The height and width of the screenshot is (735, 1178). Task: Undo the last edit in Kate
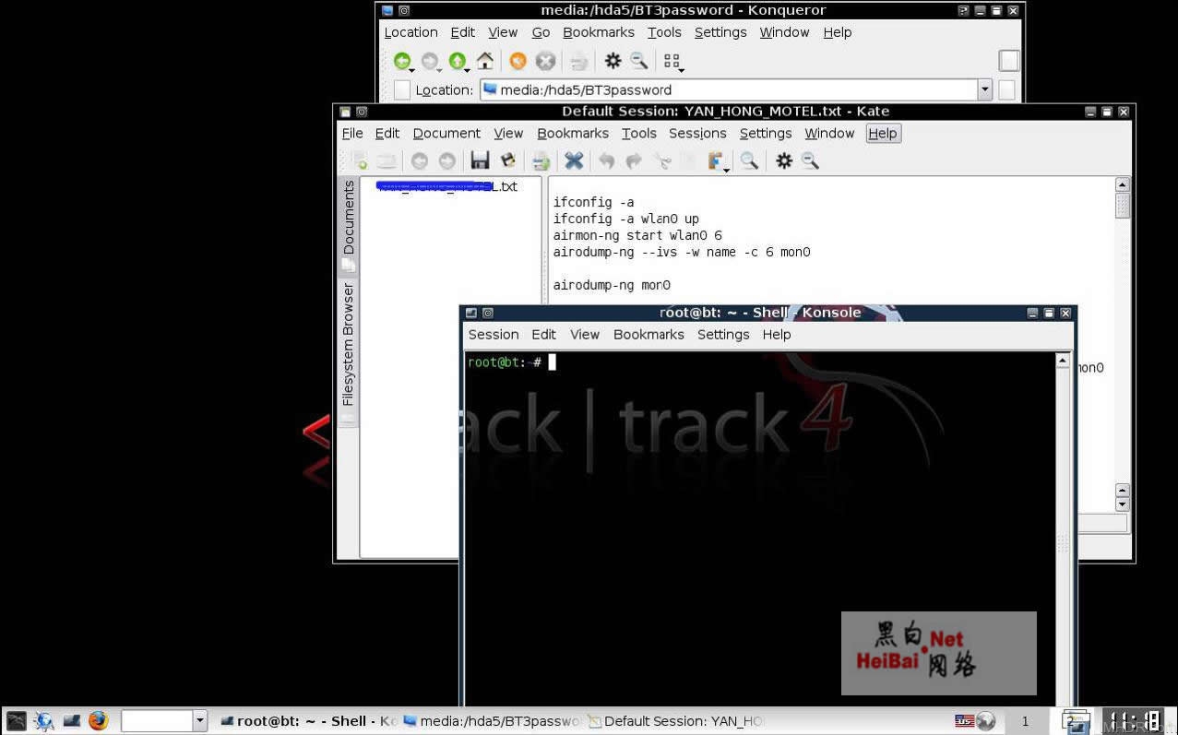click(606, 160)
